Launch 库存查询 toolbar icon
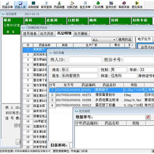The image size is (154, 154). (46, 5)
